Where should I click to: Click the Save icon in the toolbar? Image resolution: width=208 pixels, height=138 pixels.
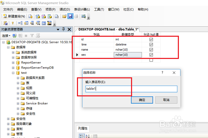point(70,16)
